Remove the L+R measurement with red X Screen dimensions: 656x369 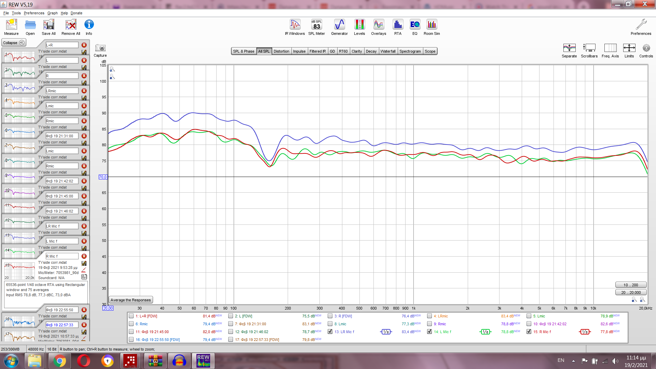pos(84,45)
